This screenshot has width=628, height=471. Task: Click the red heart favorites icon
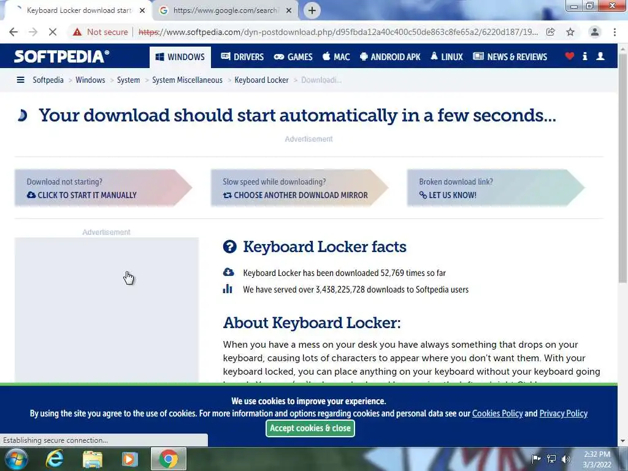point(570,56)
